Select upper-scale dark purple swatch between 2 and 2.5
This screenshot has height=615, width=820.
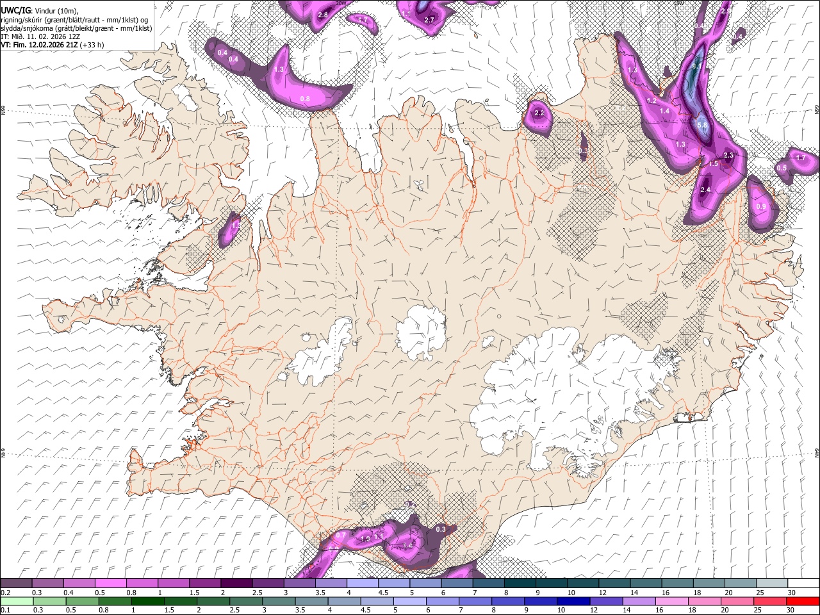236,583
